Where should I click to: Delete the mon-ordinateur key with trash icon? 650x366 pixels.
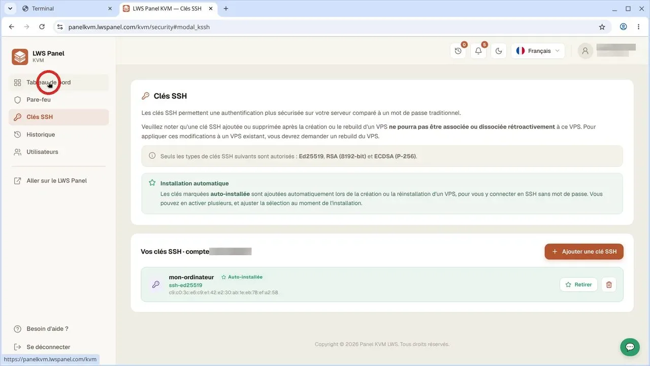(609, 285)
